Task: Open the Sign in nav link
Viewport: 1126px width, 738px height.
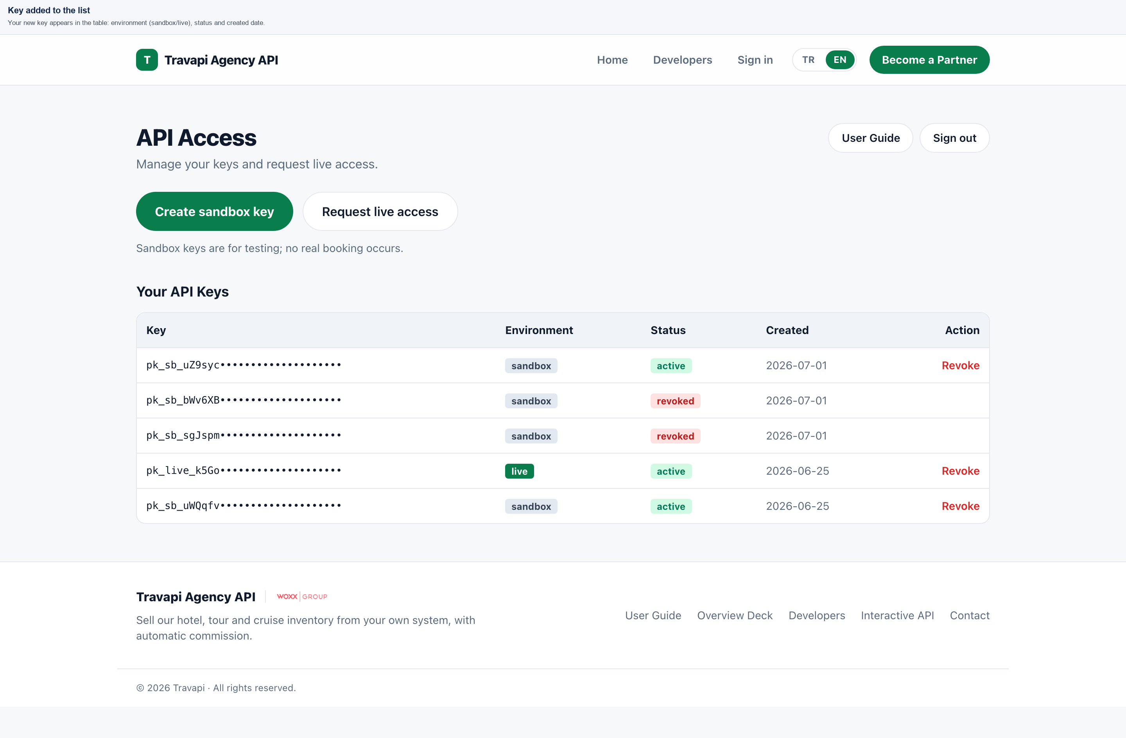Action: (755, 60)
